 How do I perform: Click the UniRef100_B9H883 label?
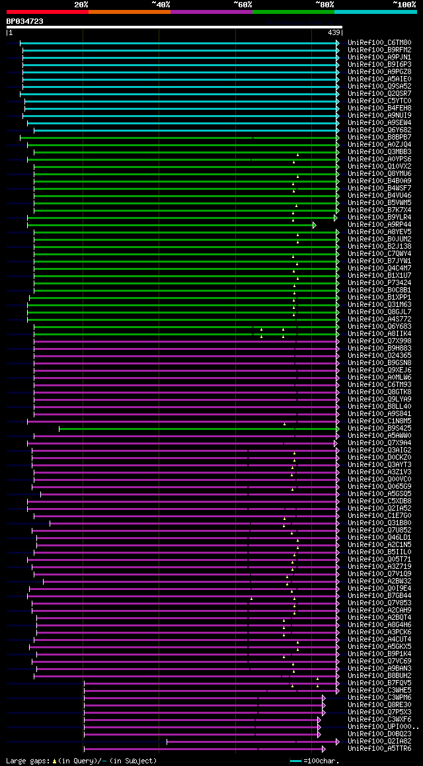[x=379, y=349]
